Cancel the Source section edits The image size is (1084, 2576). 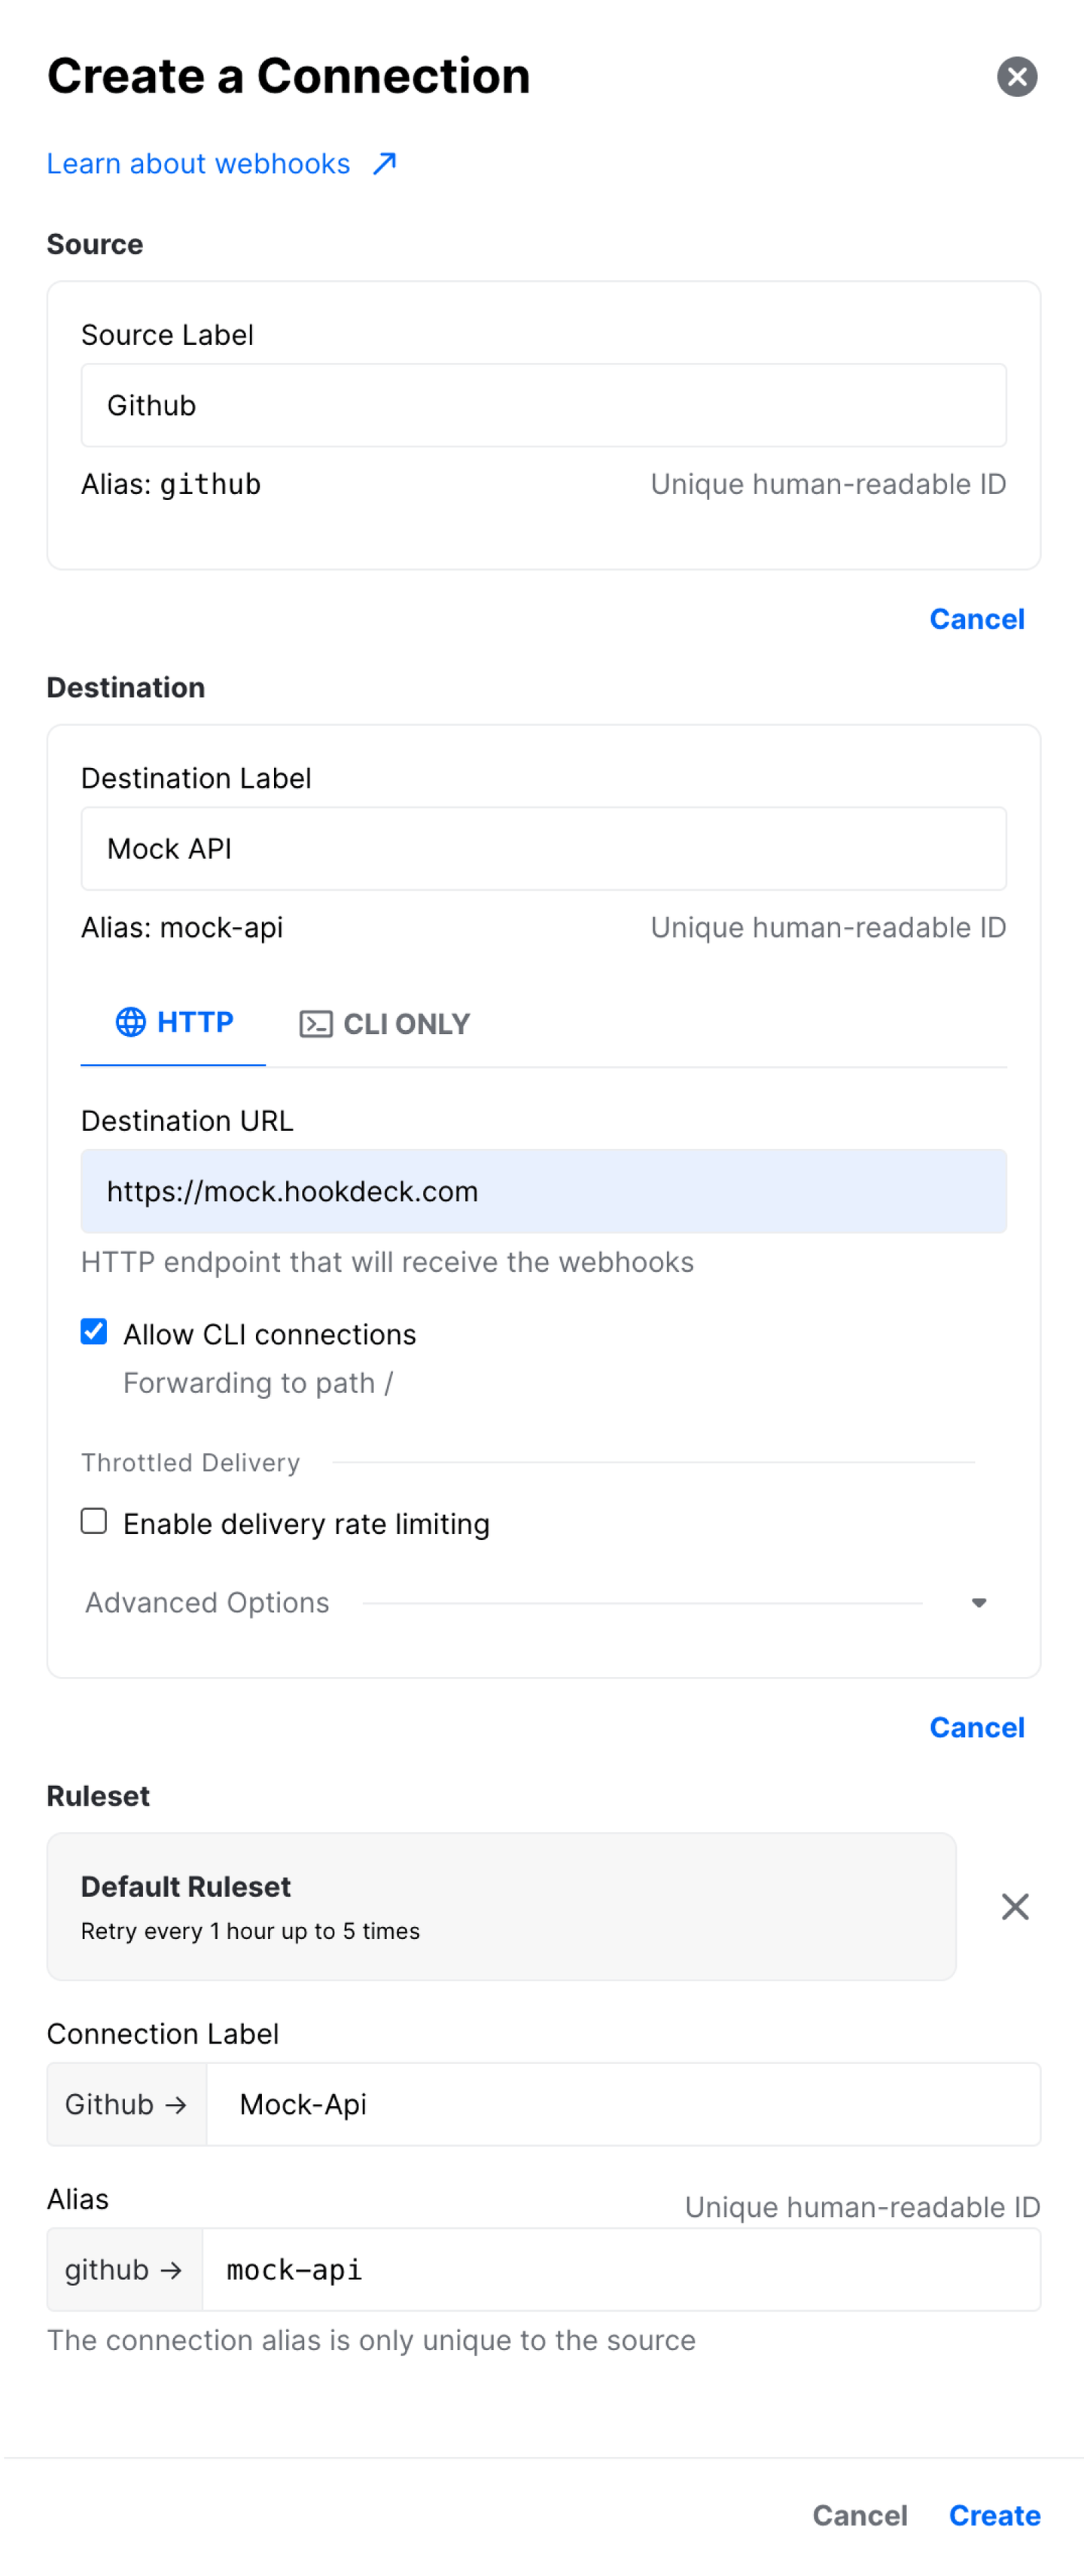[x=977, y=618]
